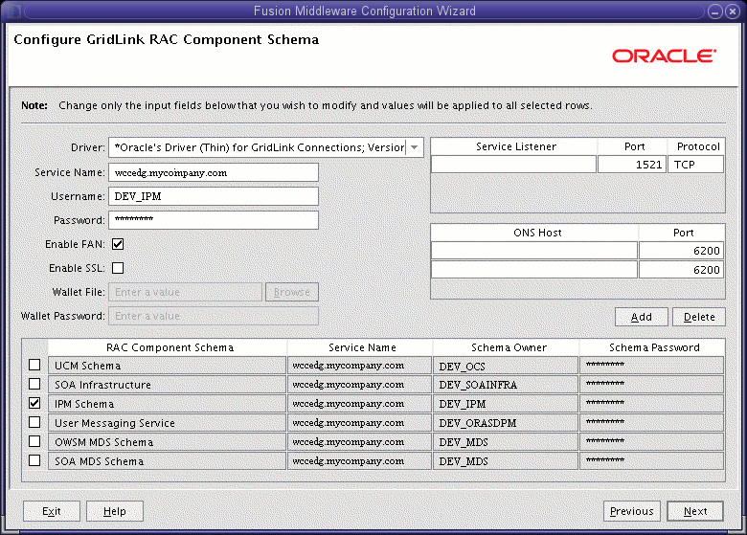This screenshot has height=535, width=747.
Task: Click the Password input field
Action: (x=214, y=220)
